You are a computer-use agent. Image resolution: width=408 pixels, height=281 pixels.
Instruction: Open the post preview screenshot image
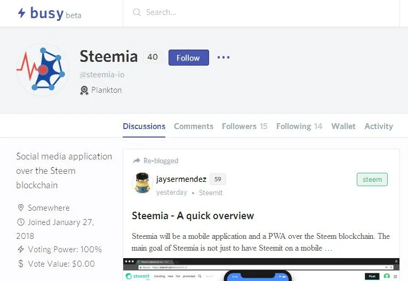tap(261, 270)
